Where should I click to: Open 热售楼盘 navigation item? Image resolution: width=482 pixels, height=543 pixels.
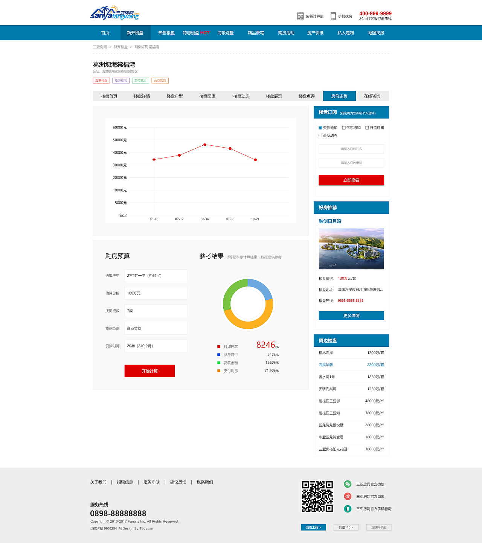[166, 33]
